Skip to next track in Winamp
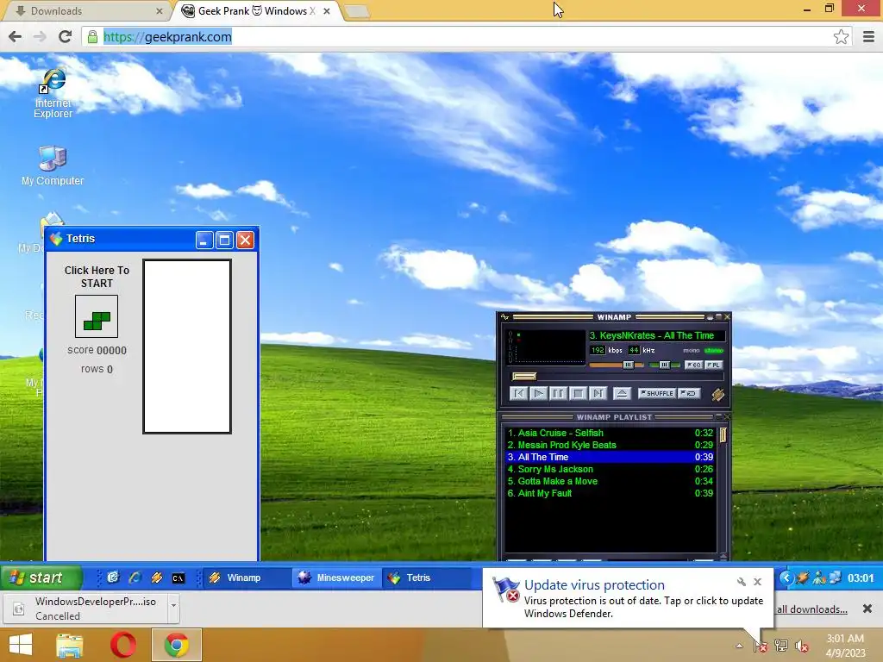This screenshot has height=662, width=883. tap(598, 393)
